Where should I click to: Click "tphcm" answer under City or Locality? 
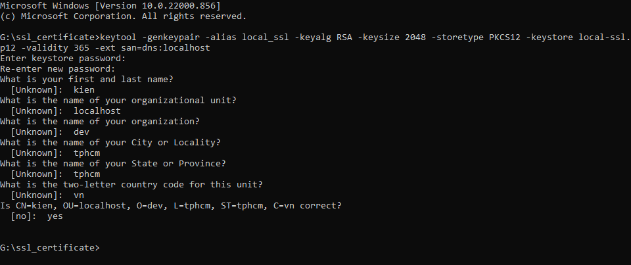(x=87, y=153)
